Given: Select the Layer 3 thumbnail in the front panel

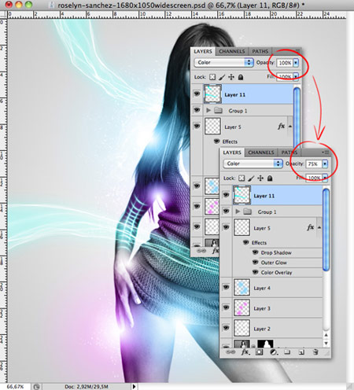Looking at the screenshot, I should [242, 307].
